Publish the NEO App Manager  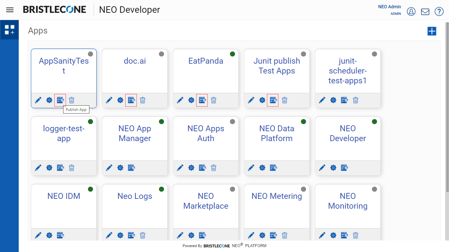pyautogui.click(x=131, y=168)
